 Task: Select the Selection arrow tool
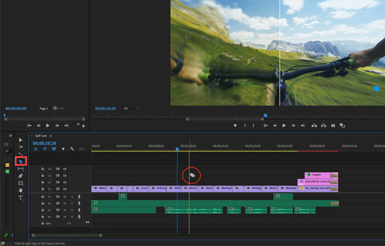coord(20,140)
